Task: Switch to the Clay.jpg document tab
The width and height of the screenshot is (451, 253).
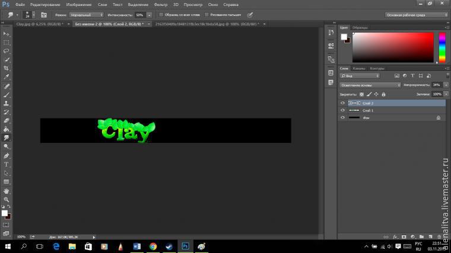Action: tap(34, 24)
